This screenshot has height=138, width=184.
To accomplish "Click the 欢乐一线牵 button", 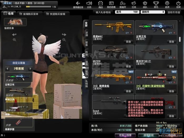I will (125, 135).
